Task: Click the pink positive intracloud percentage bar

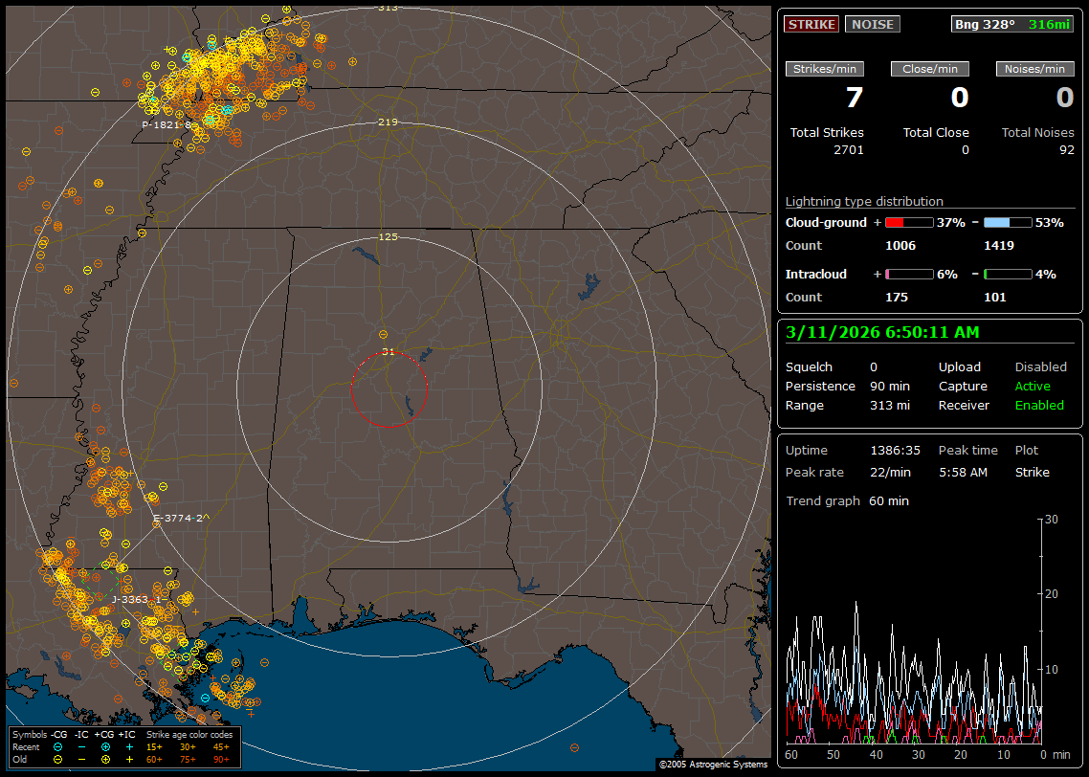Action: tap(908, 274)
